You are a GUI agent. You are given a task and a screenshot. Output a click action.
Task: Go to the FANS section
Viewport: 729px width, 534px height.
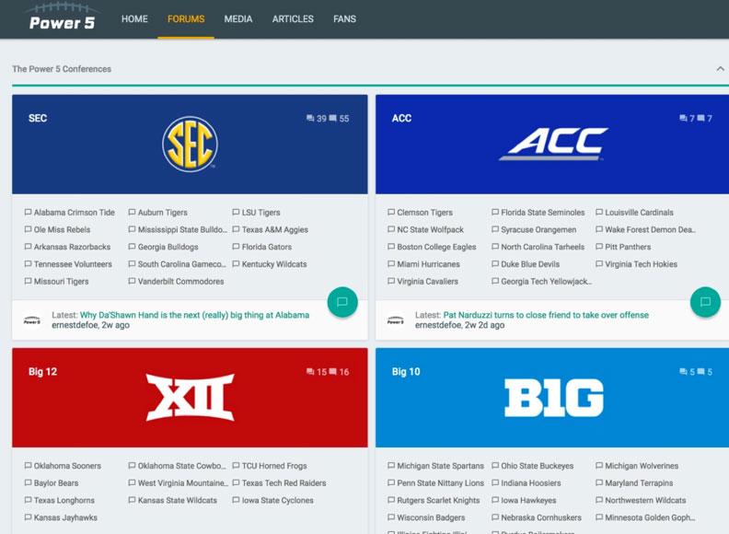tap(344, 19)
